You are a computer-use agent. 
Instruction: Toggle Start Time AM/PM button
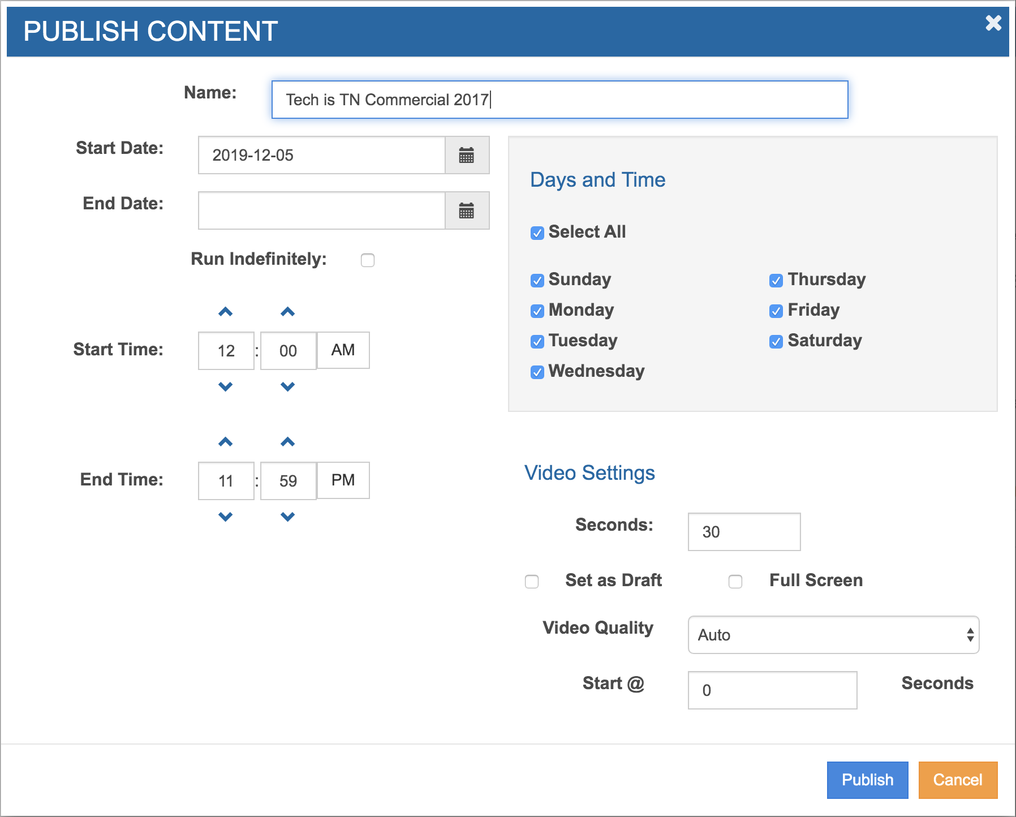point(343,350)
